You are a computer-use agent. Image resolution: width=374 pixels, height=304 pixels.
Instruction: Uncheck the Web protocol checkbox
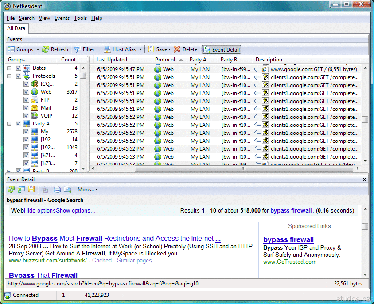[x=26, y=92]
